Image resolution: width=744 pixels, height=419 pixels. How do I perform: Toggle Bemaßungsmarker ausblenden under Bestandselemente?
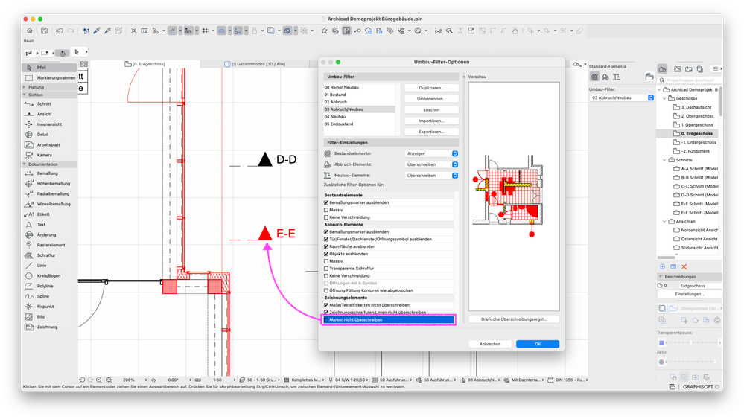(x=326, y=202)
